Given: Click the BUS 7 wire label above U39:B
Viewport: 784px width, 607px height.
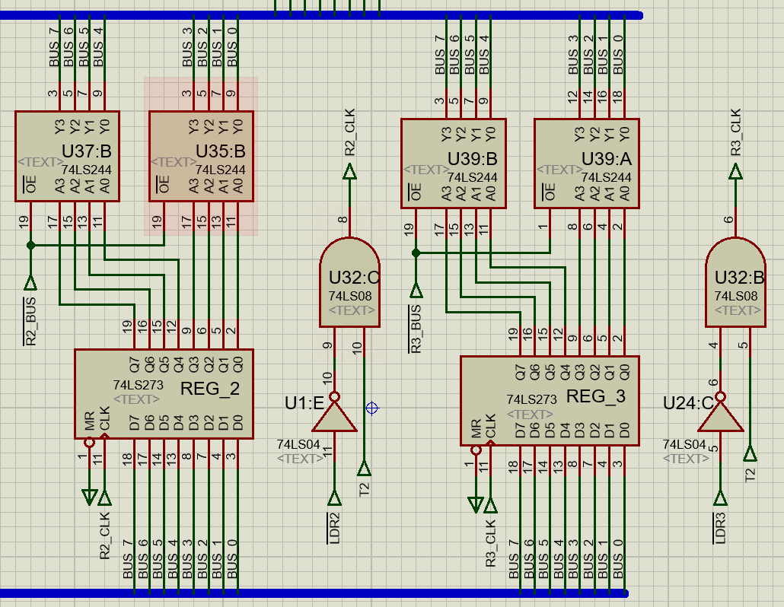Looking at the screenshot, I should (439, 55).
